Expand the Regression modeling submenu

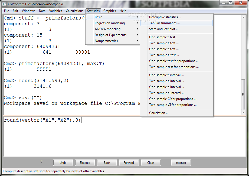(x=113, y=23)
